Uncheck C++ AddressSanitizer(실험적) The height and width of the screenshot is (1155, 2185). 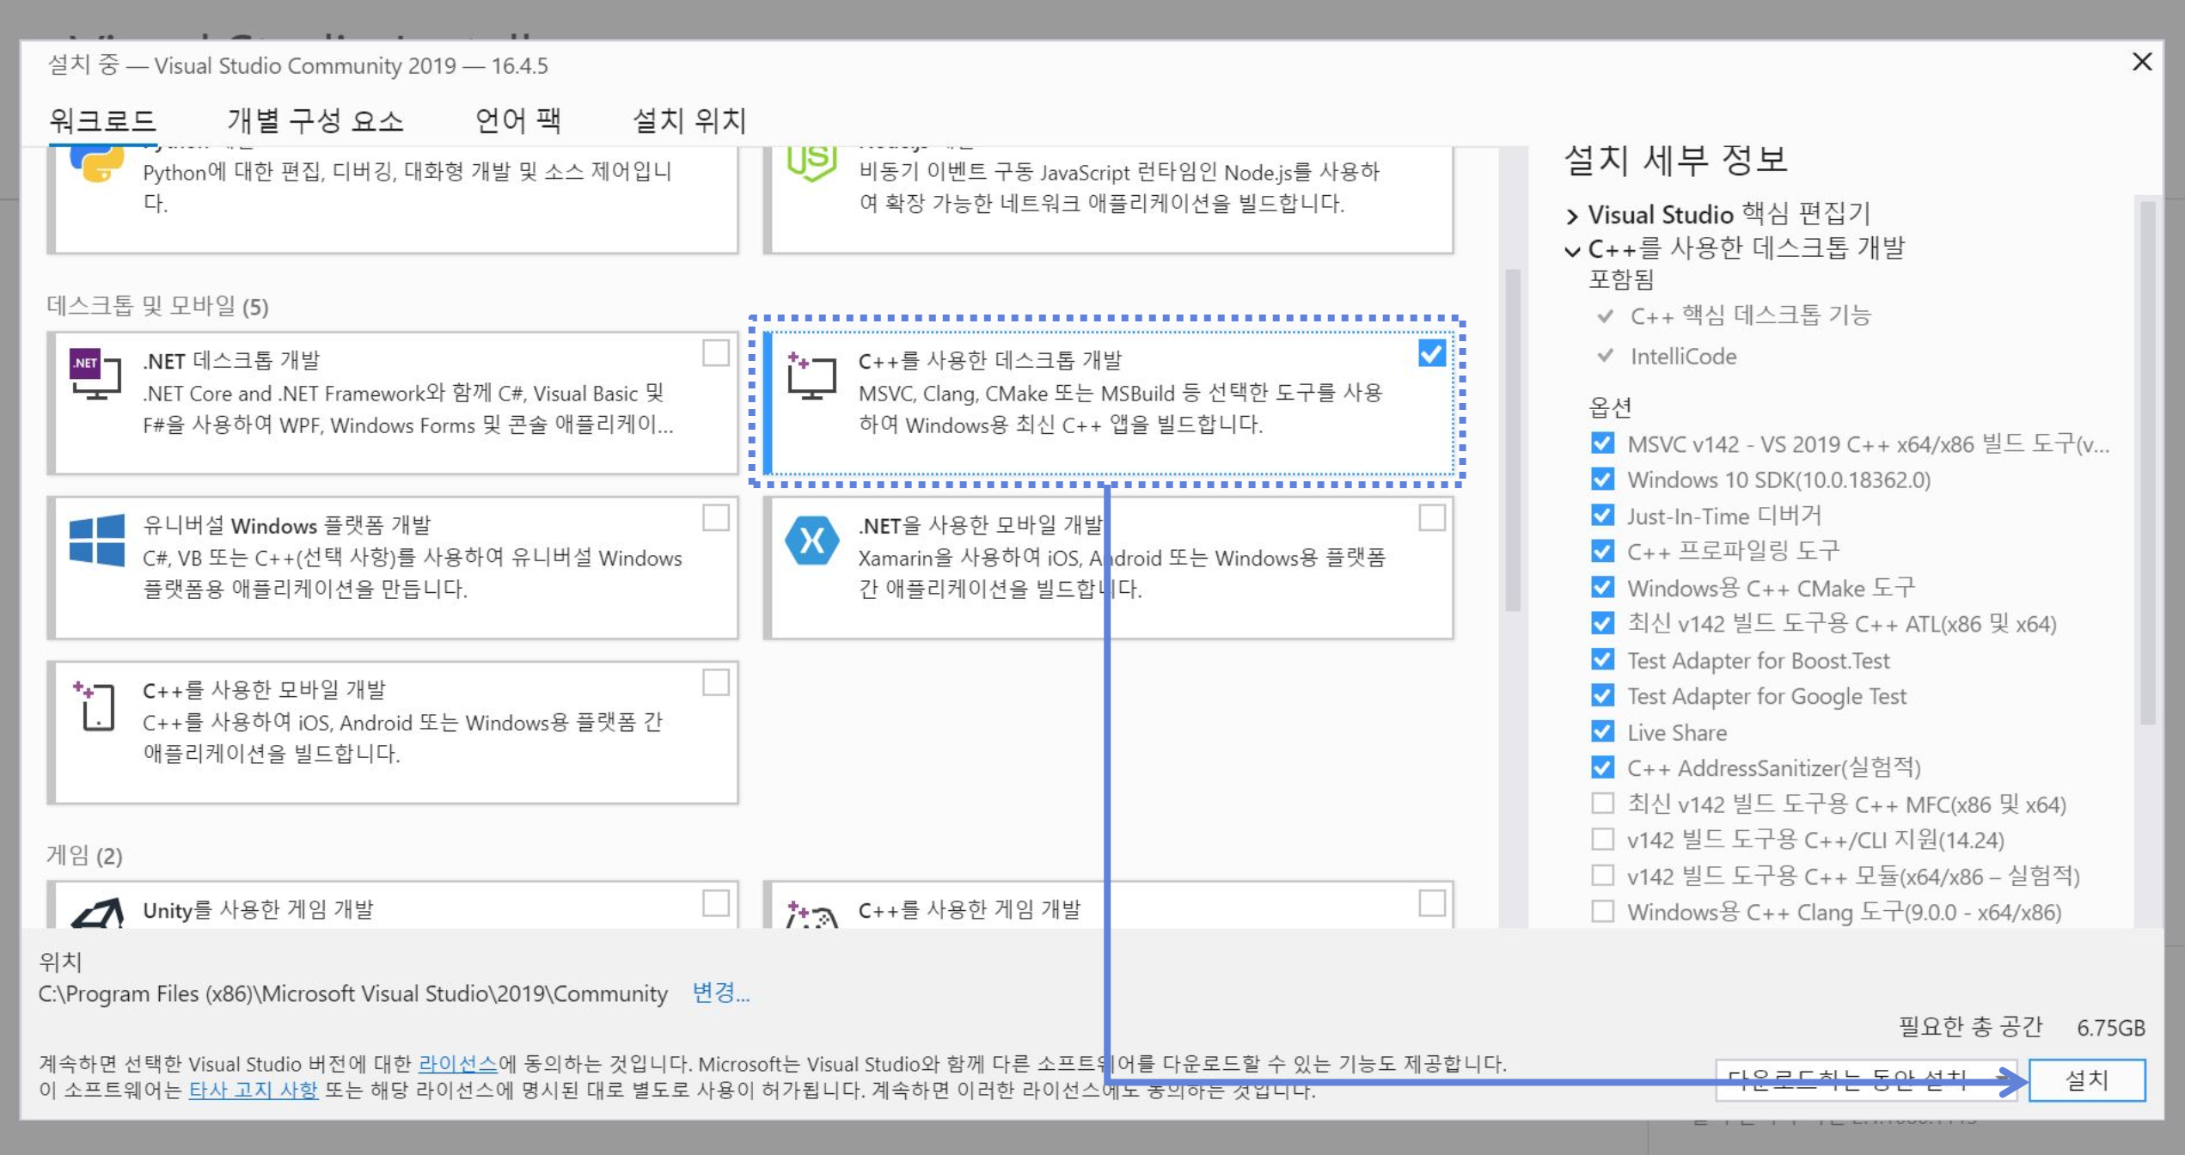coord(1602,767)
